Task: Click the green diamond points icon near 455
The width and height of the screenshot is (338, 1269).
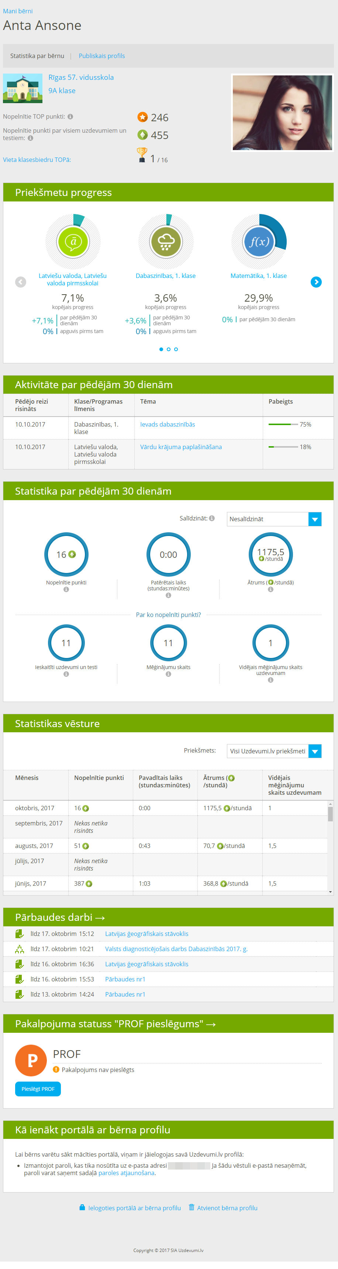Action: coord(143,135)
